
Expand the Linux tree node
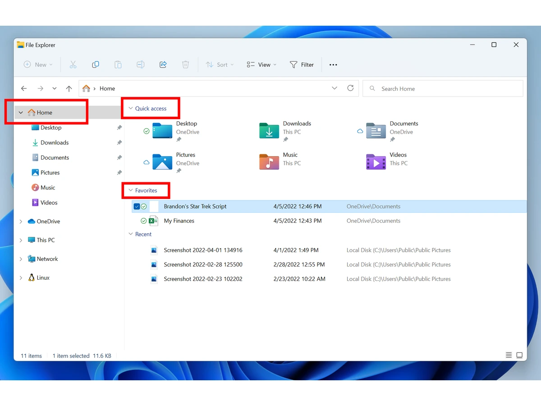tap(21, 278)
